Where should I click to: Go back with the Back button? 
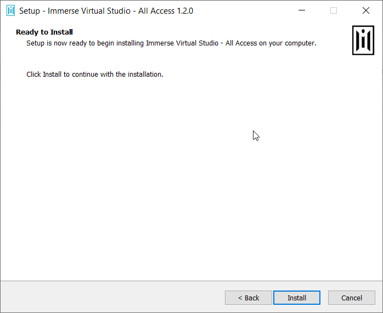pyautogui.click(x=249, y=298)
